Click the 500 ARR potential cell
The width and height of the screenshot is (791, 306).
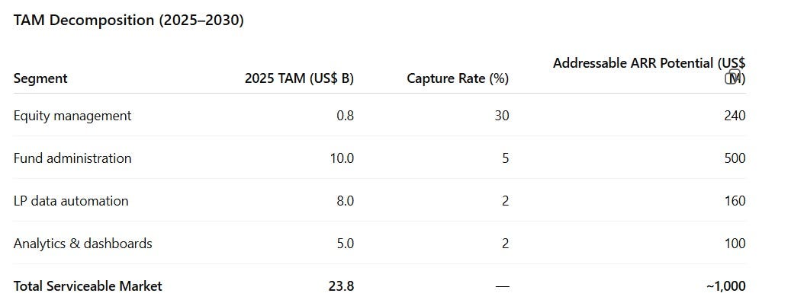tap(735, 158)
